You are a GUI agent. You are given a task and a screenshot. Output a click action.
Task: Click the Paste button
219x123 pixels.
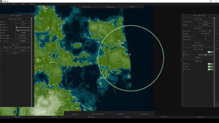click(15, 53)
